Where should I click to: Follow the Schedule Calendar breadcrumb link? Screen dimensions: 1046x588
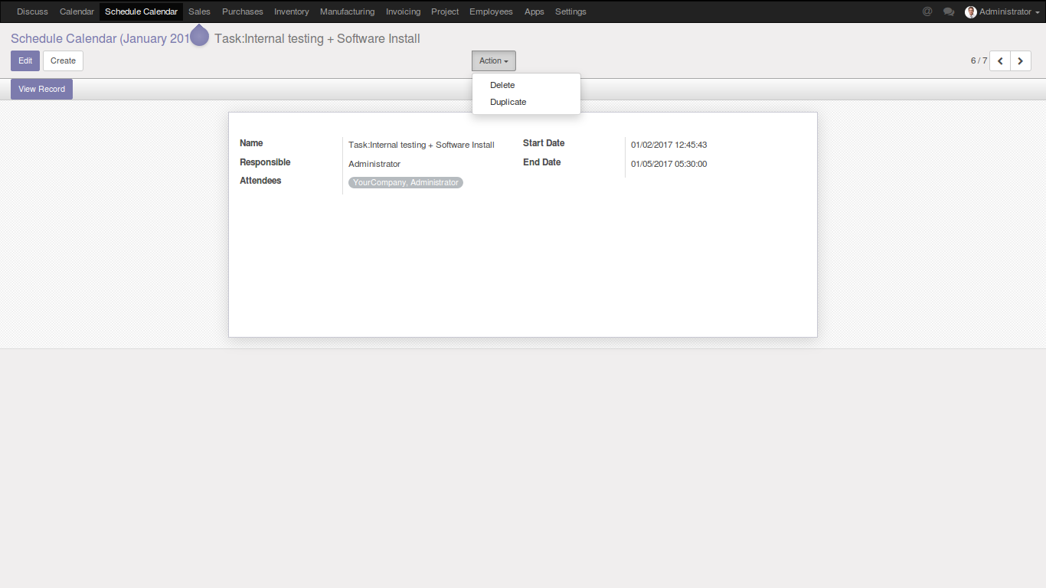click(x=100, y=38)
